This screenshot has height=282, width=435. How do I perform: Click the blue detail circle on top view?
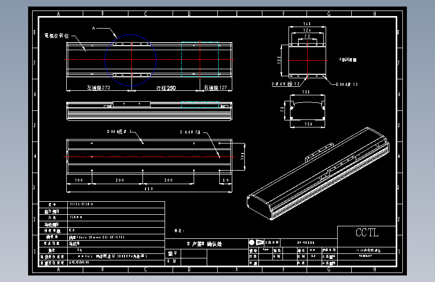click(x=130, y=60)
